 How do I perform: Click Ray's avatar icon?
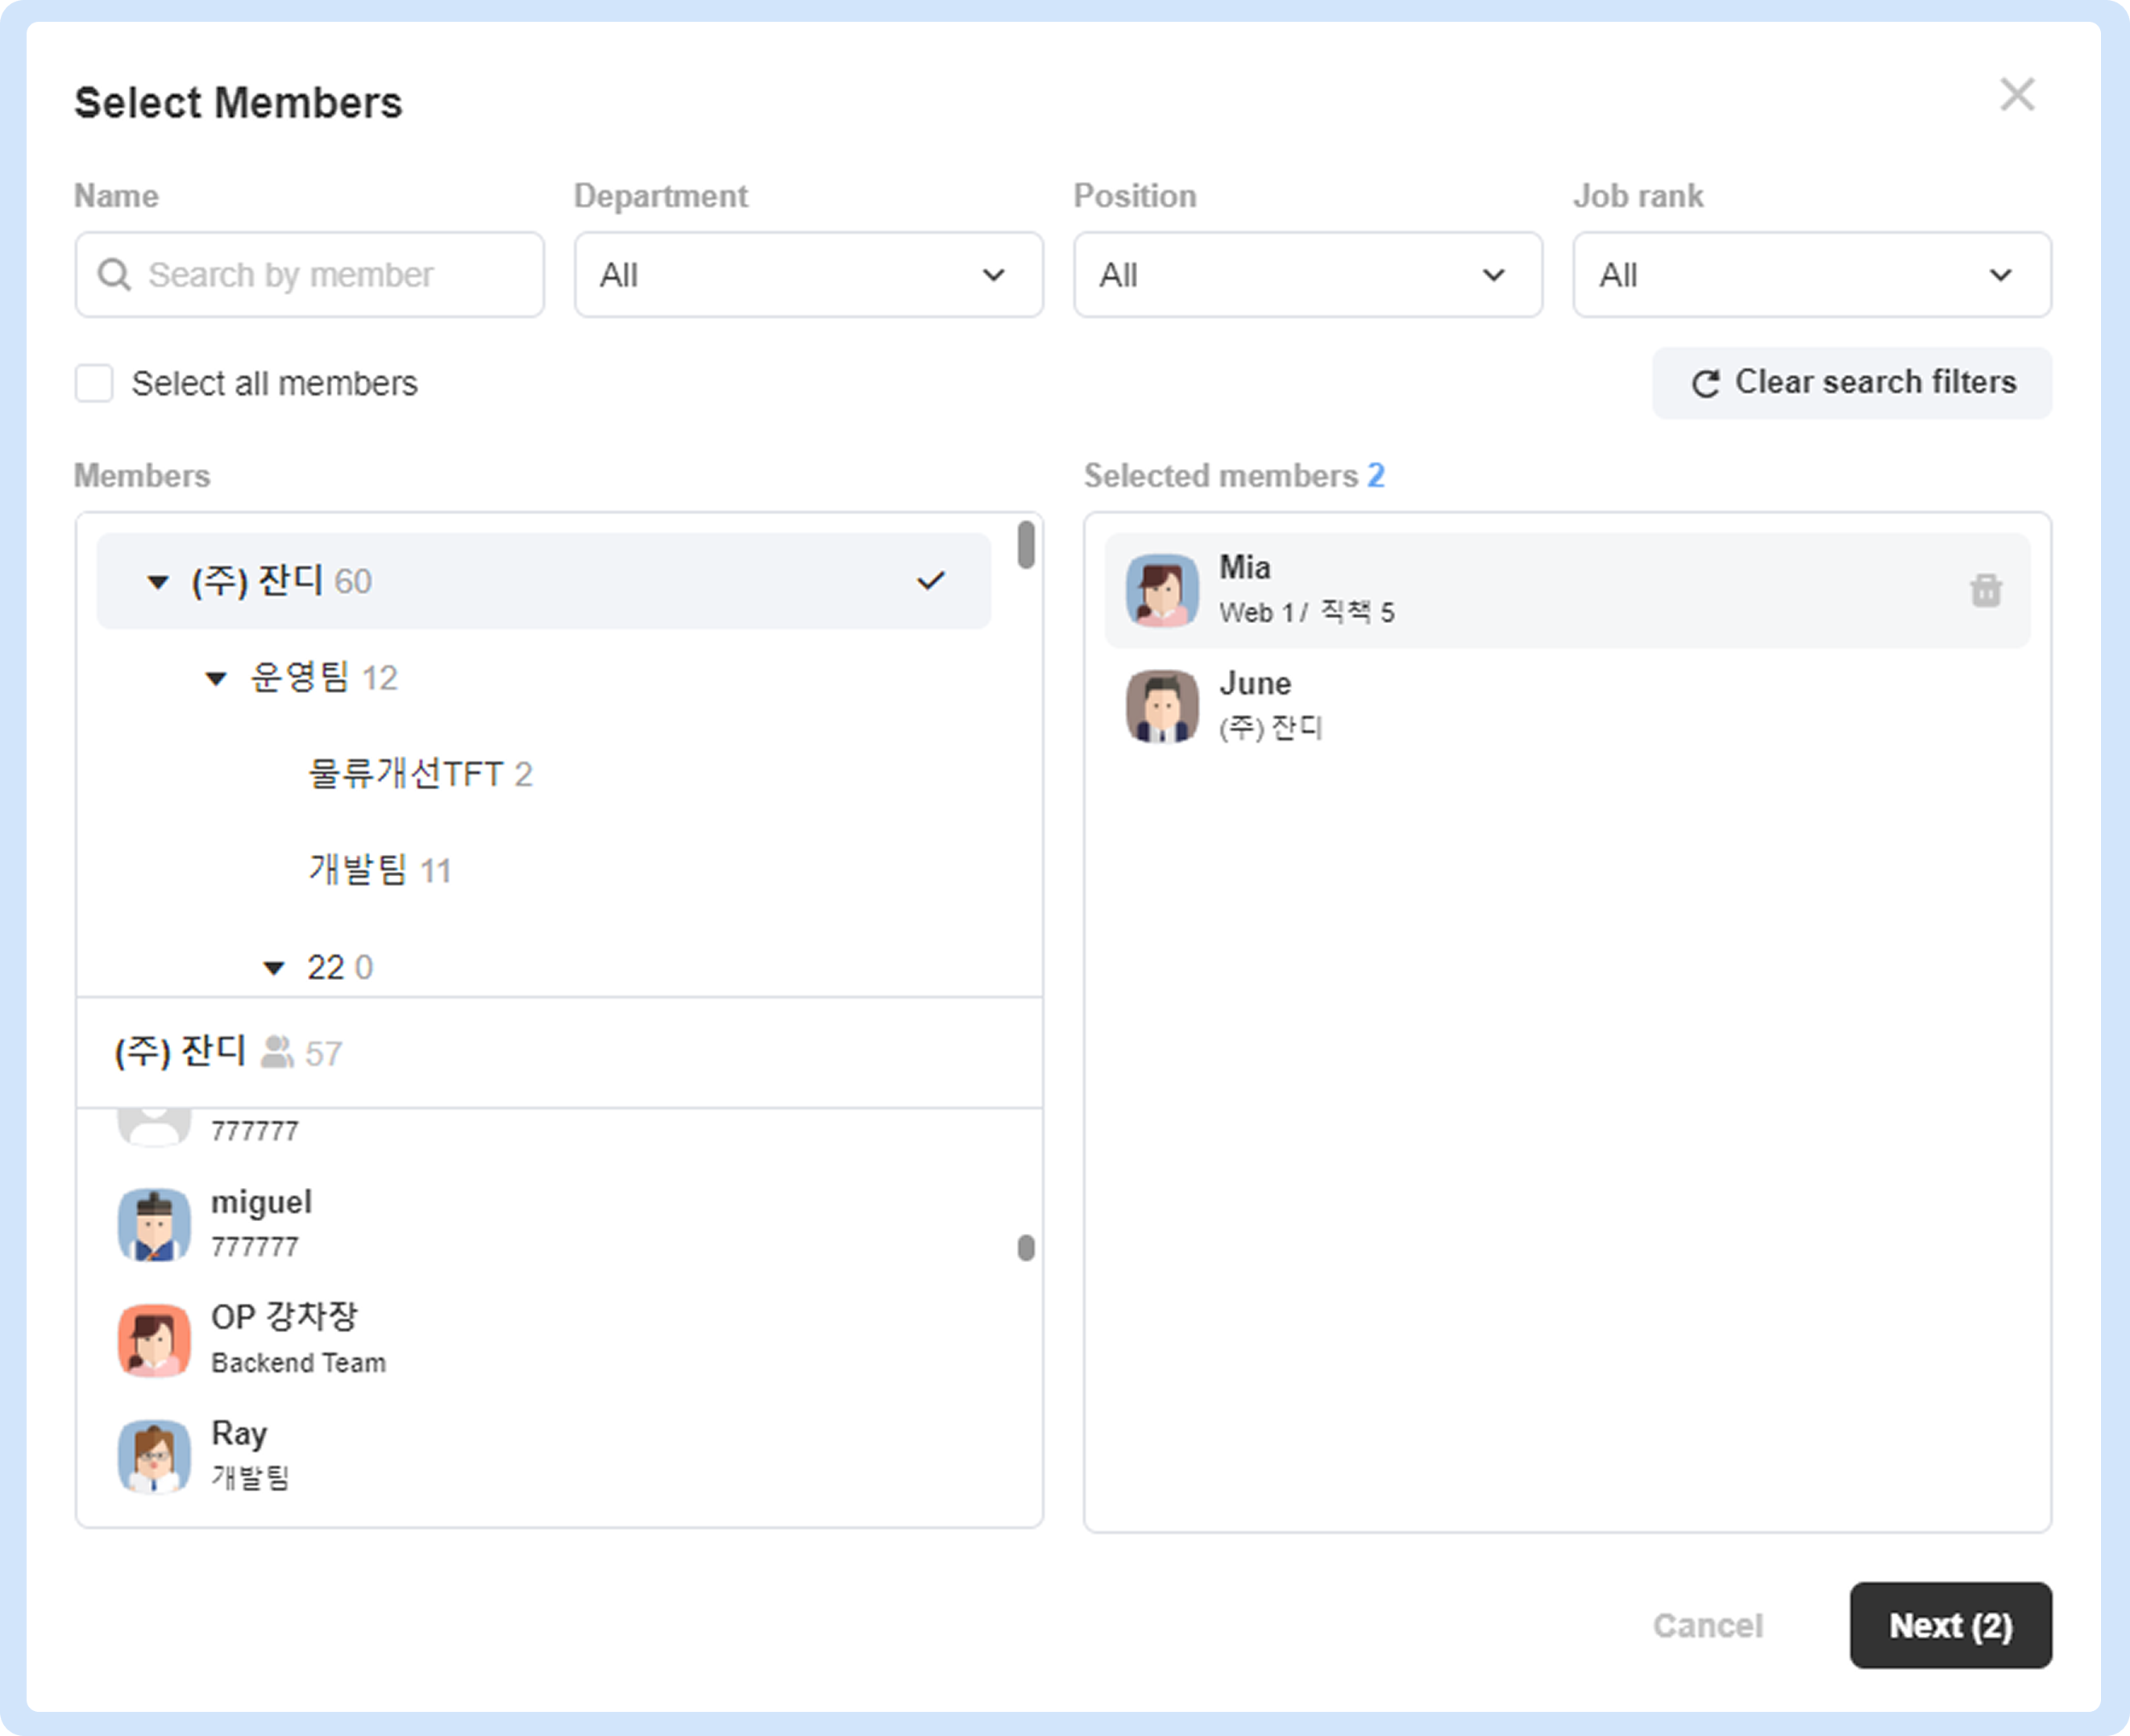154,1456
